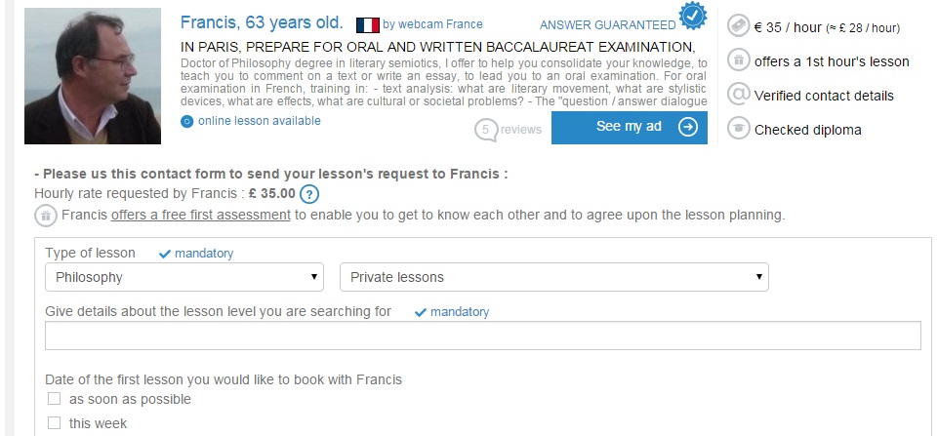Open the "offers a free first assessment" link

click(x=201, y=215)
